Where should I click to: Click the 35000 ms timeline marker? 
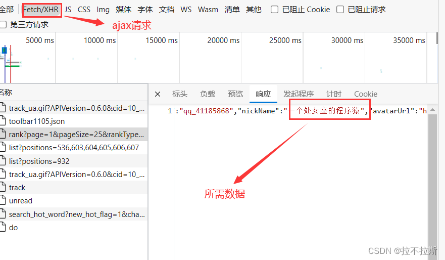point(409,40)
